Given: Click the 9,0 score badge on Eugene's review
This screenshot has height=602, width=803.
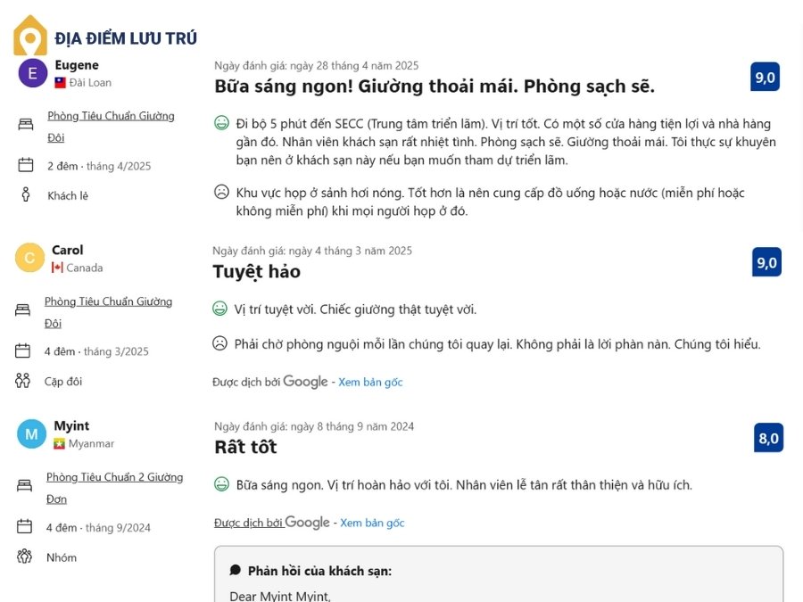Looking at the screenshot, I should pos(766,78).
